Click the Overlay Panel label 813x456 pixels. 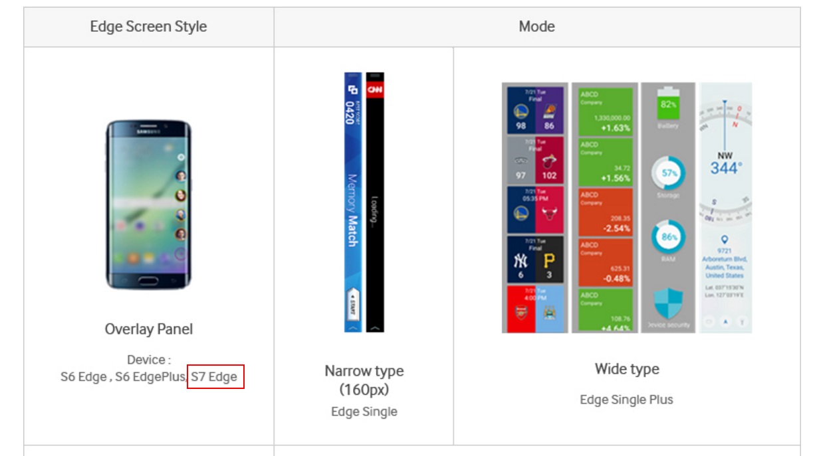pos(149,329)
